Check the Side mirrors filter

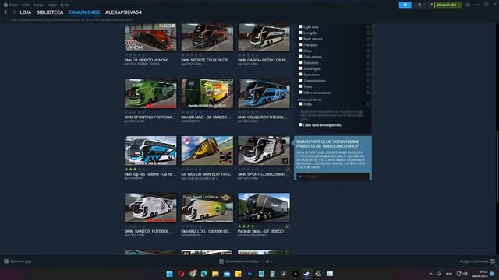point(300,57)
